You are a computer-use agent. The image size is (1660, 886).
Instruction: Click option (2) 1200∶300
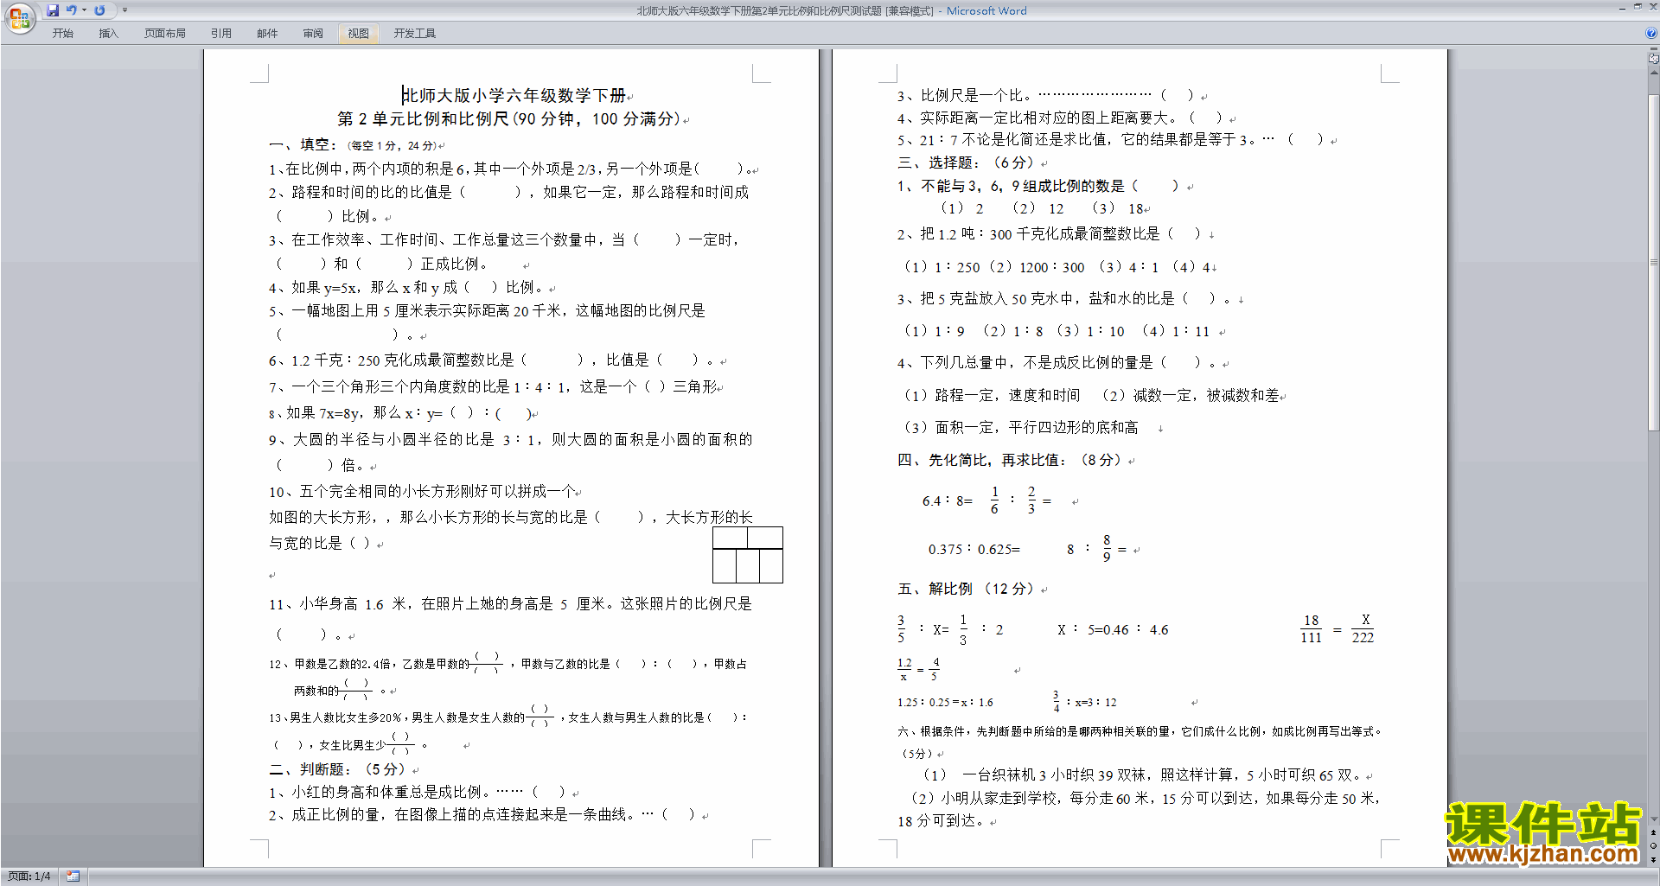pyautogui.click(x=1037, y=267)
